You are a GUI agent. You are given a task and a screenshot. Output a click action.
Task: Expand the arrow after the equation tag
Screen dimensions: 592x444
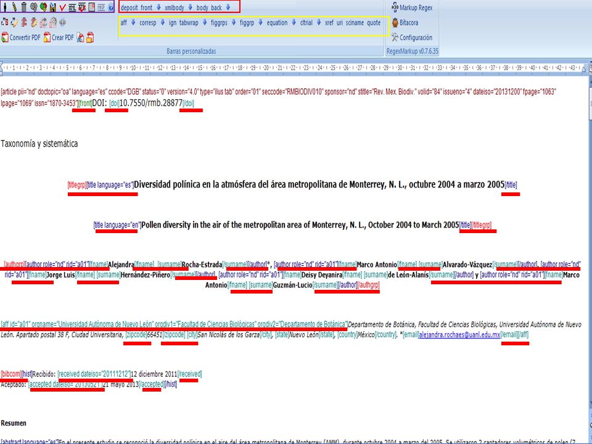tap(294, 23)
